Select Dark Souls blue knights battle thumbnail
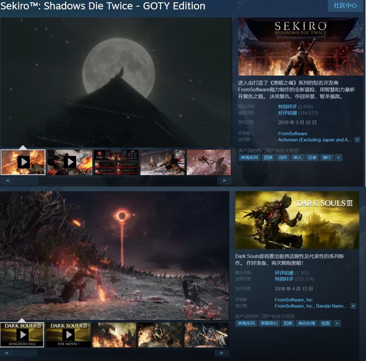The width and height of the screenshot is (366, 361). [206, 335]
